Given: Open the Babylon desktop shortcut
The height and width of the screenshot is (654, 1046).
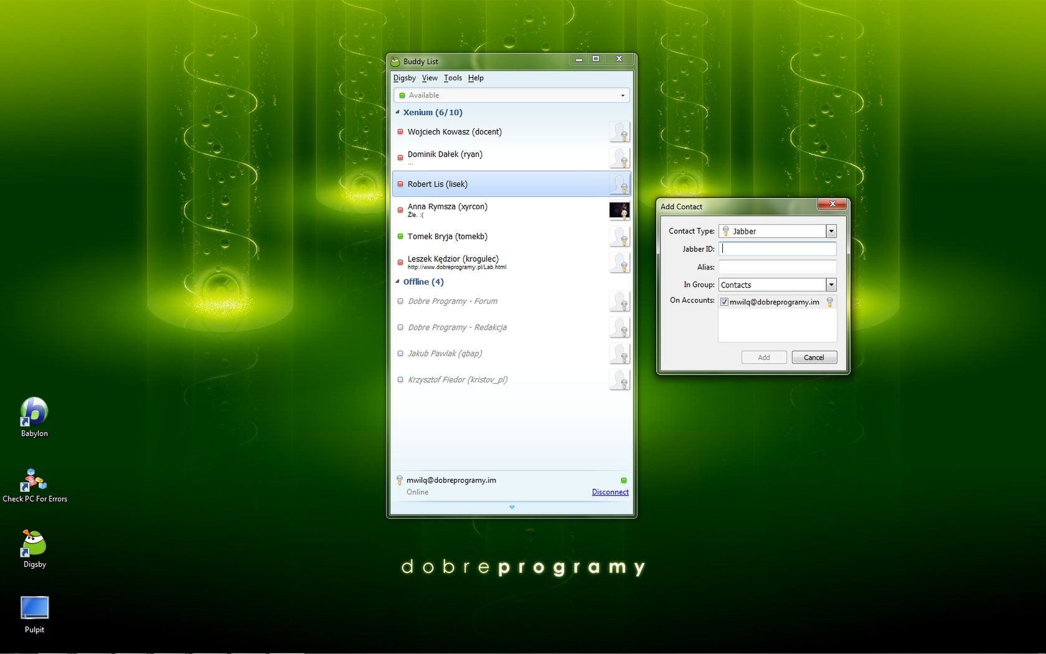Looking at the screenshot, I should (x=34, y=417).
